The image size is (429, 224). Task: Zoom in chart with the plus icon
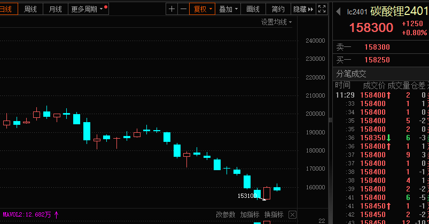click(x=171, y=9)
